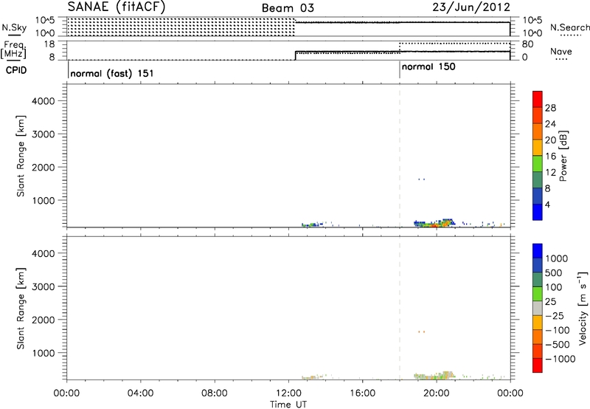The image size is (590, 409).
Task: Click the date '23/Jun/2012'
Action: 471,7
